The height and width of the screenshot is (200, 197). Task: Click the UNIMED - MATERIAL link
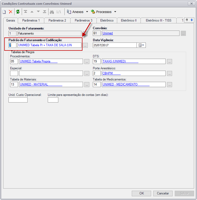tap(41, 84)
